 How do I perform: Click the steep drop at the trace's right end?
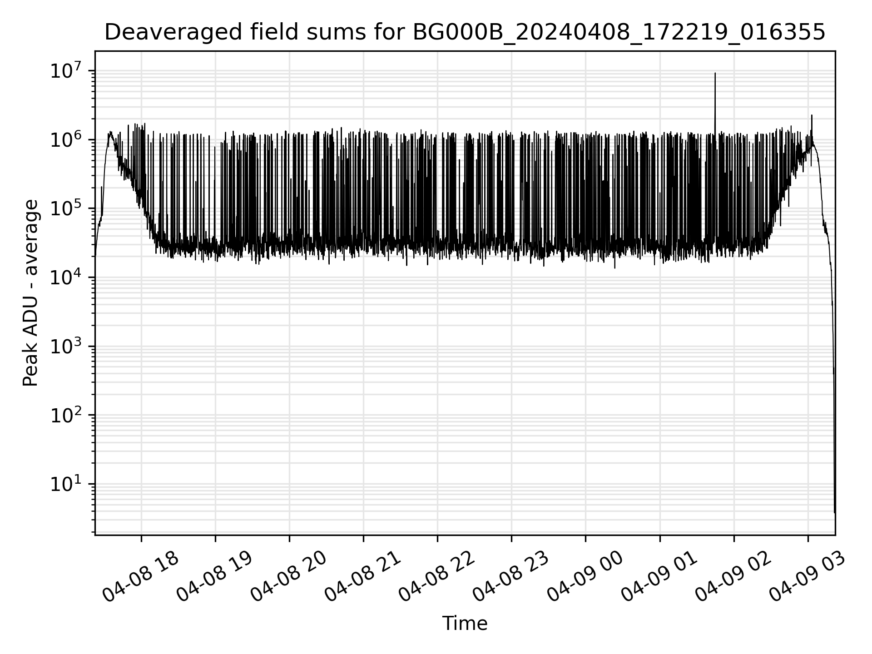tap(832, 386)
